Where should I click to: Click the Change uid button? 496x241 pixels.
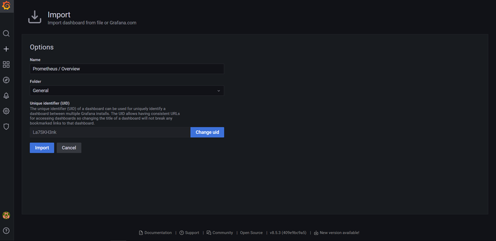(207, 132)
